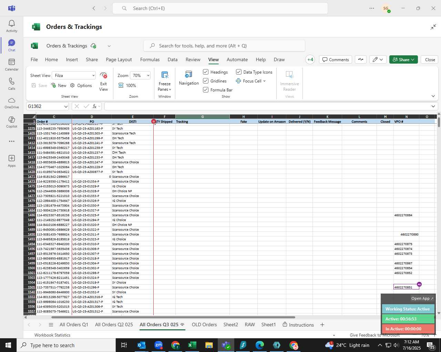
Task: Open the catch up activity icon
Action: tap(361, 59)
